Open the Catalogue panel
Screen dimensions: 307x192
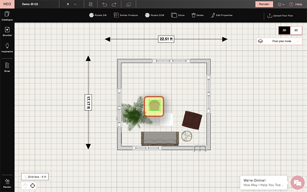pyautogui.click(x=7, y=16)
